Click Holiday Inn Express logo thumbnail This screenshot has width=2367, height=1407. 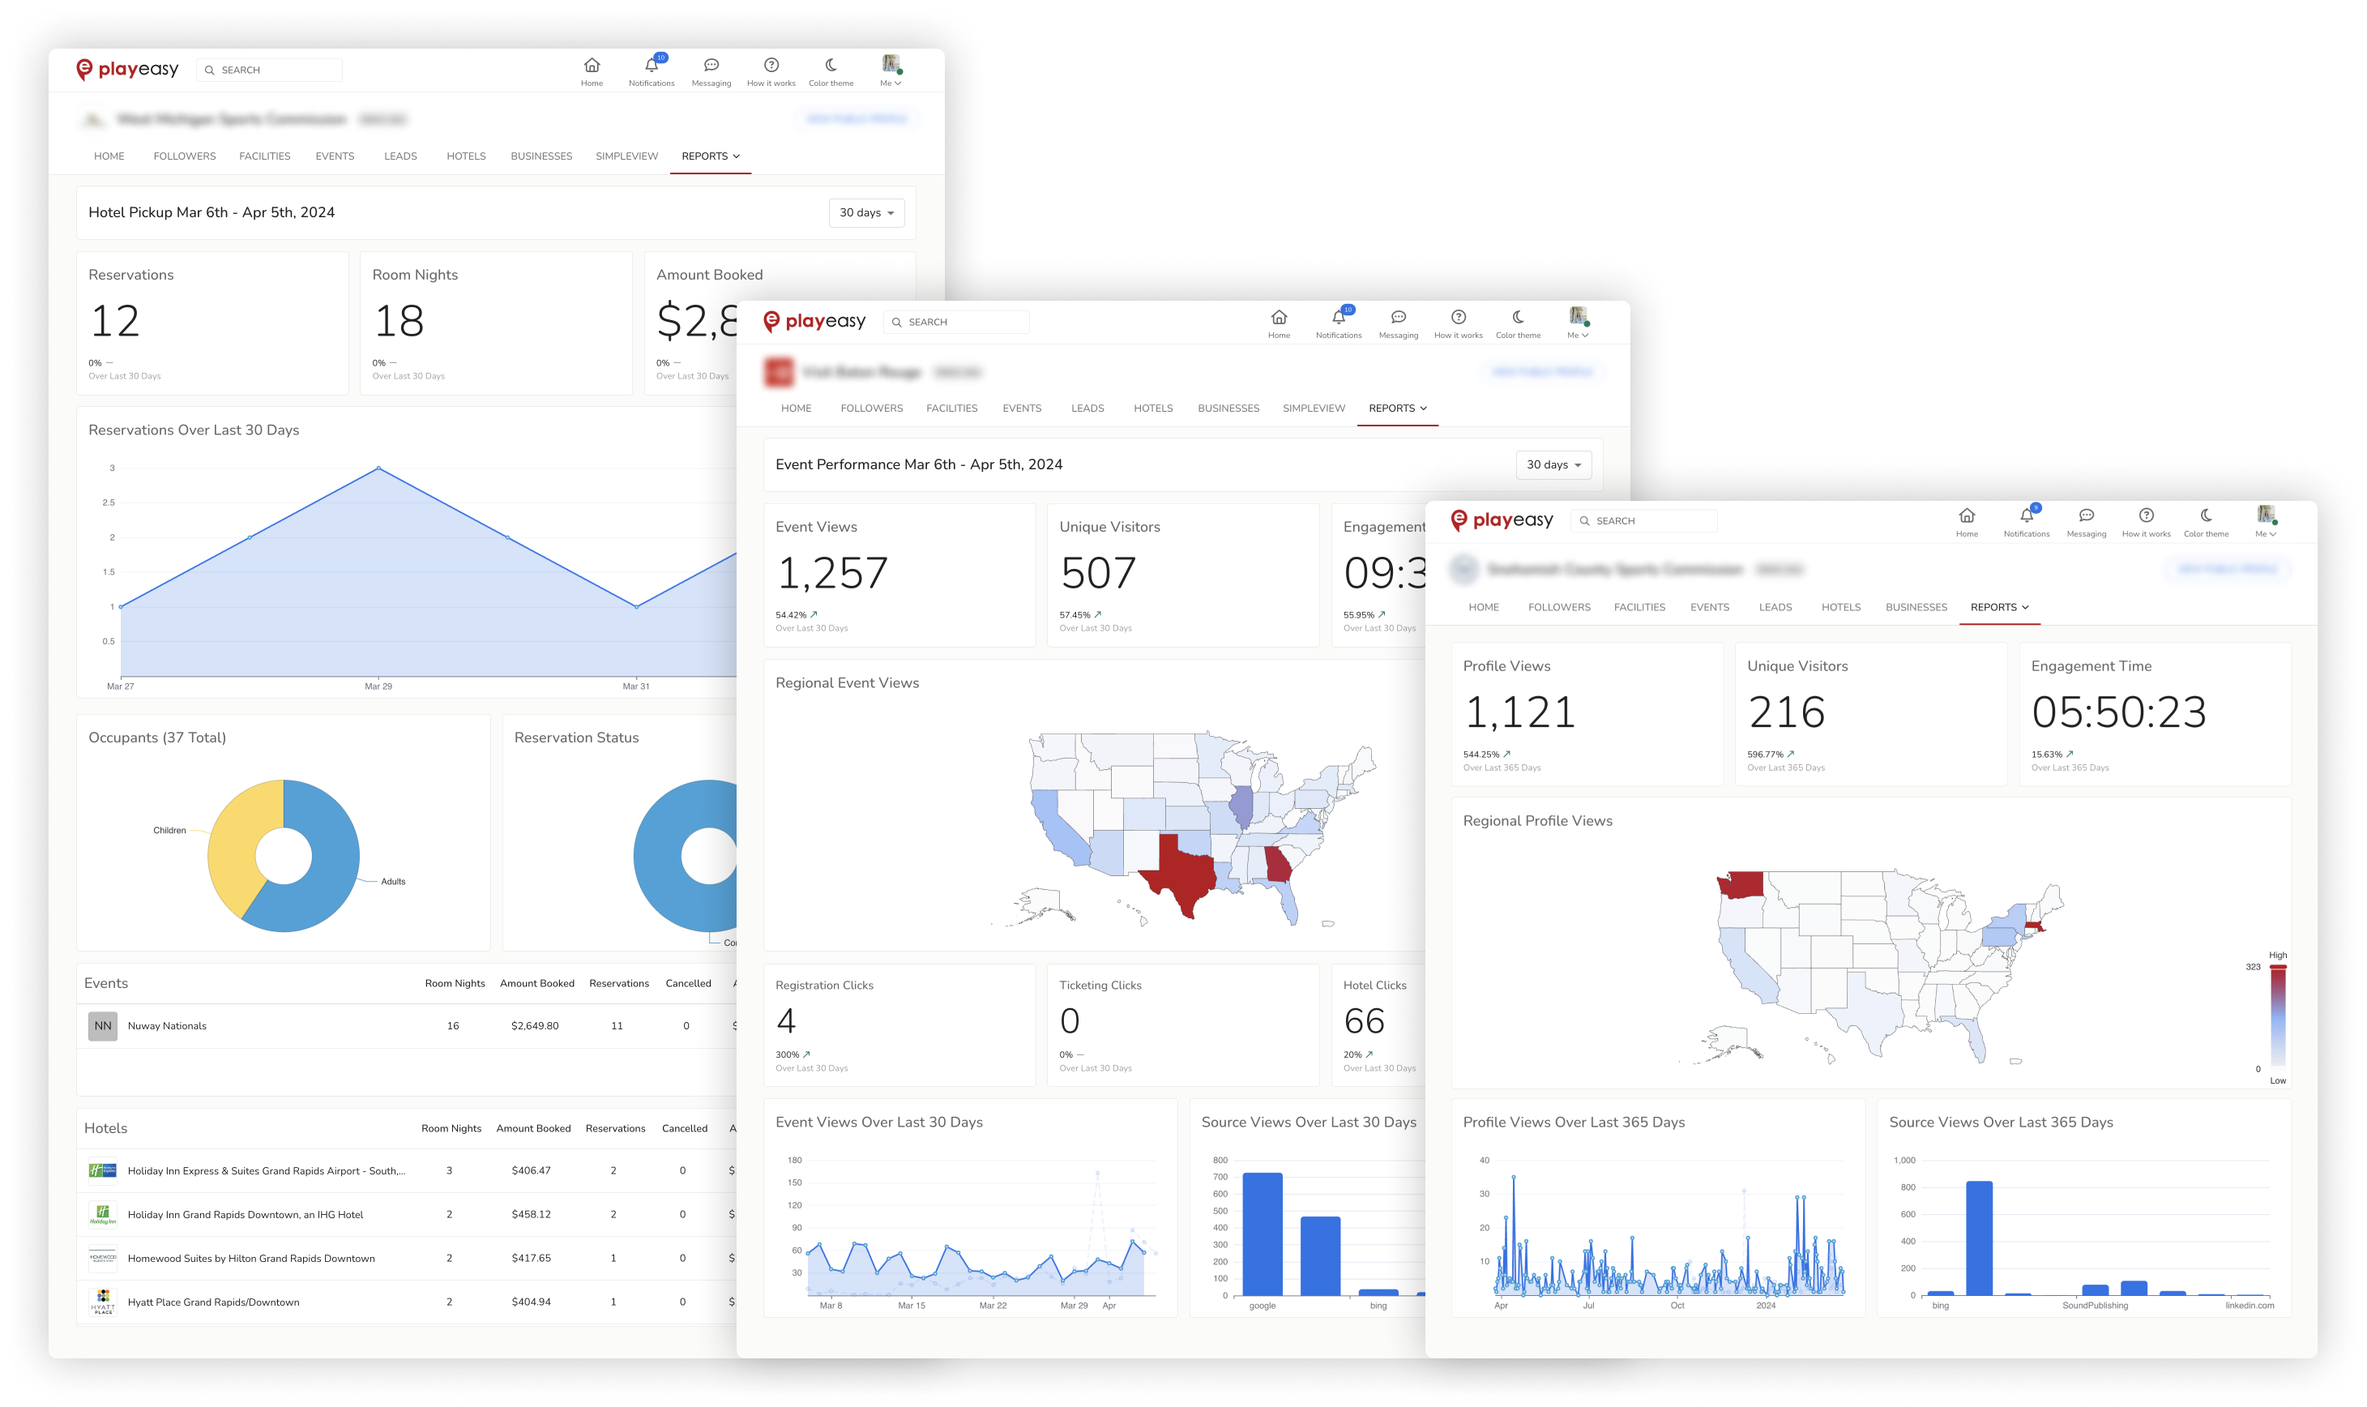pos(102,1171)
